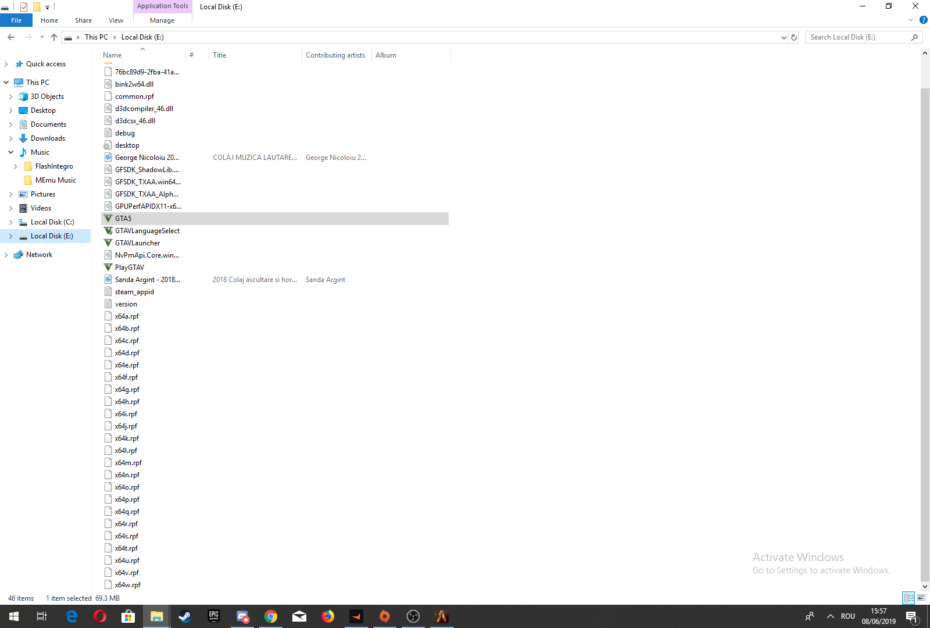Select the Sanda Argint audio file
This screenshot has height=628, width=930.
click(x=275, y=280)
